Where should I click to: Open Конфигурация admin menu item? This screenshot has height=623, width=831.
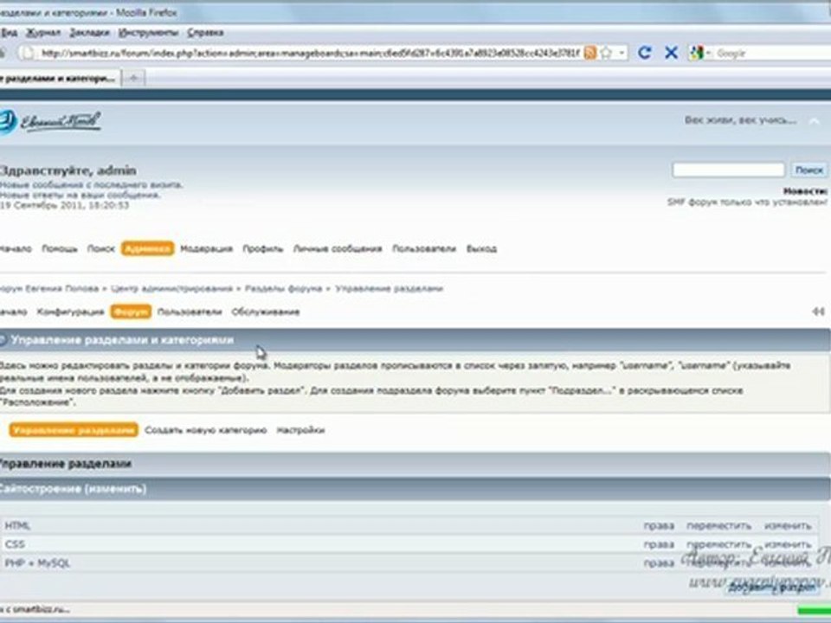pyautogui.click(x=70, y=311)
